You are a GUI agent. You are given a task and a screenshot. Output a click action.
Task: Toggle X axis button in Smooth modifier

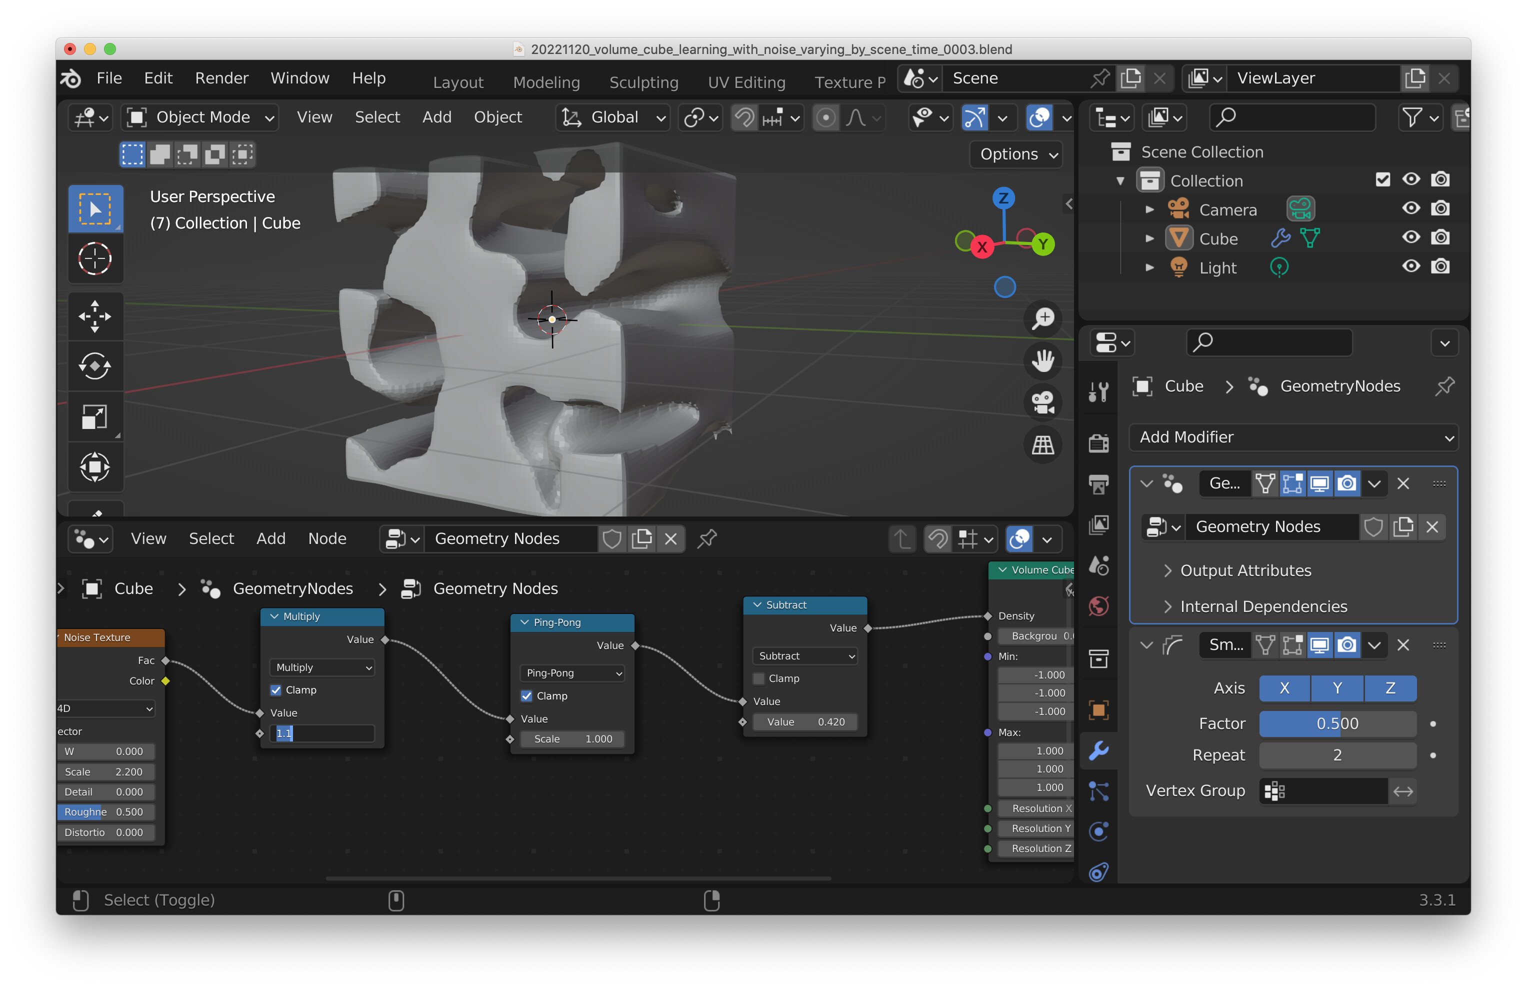(1284, 688)
